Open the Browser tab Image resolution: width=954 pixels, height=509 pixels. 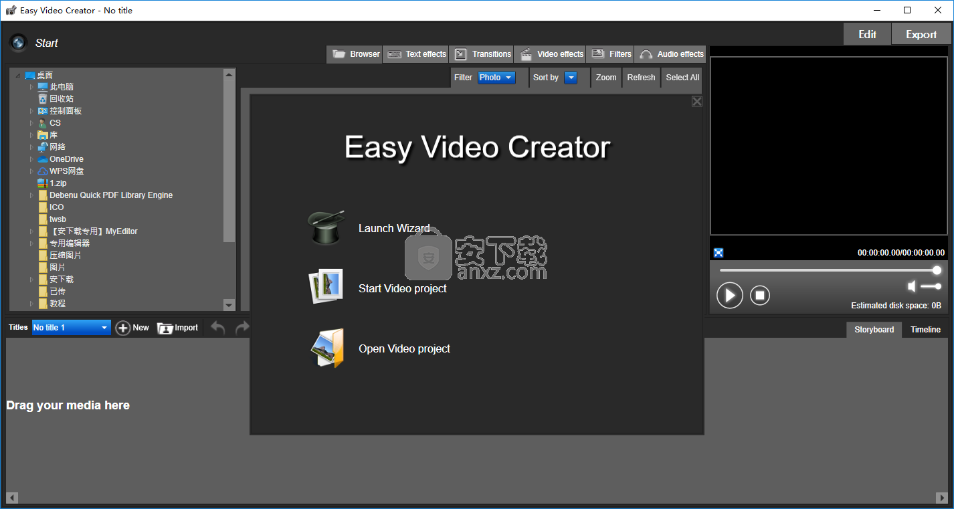click(355, 54)
